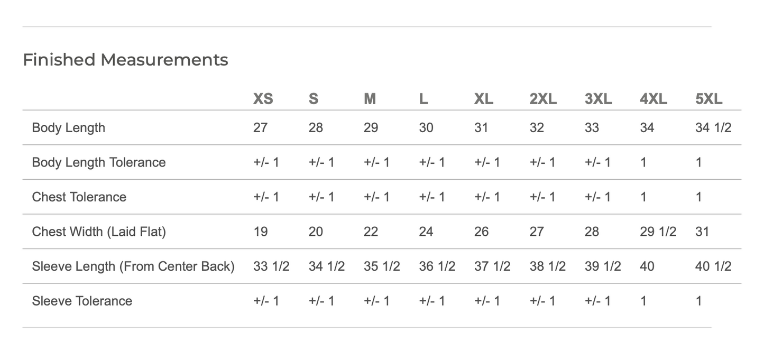The width and height of the screenshot is (764, 341).
Task: Click the M size column header
Action: (x=370, y=99)
